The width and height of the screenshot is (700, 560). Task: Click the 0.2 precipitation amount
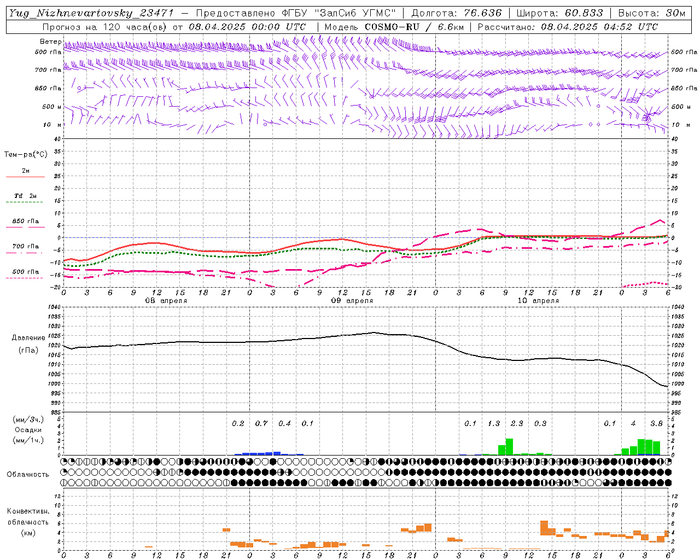point(238,423)
